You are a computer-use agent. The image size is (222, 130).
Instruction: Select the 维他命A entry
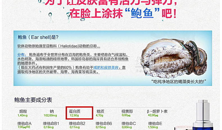[x=24, y=125]
